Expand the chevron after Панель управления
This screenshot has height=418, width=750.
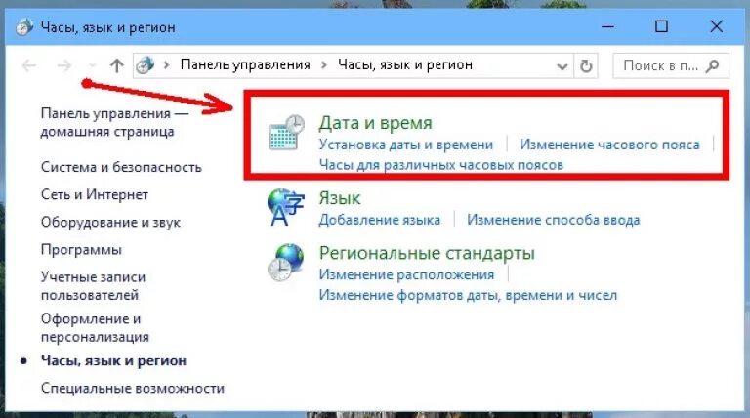tap(324, 65)
